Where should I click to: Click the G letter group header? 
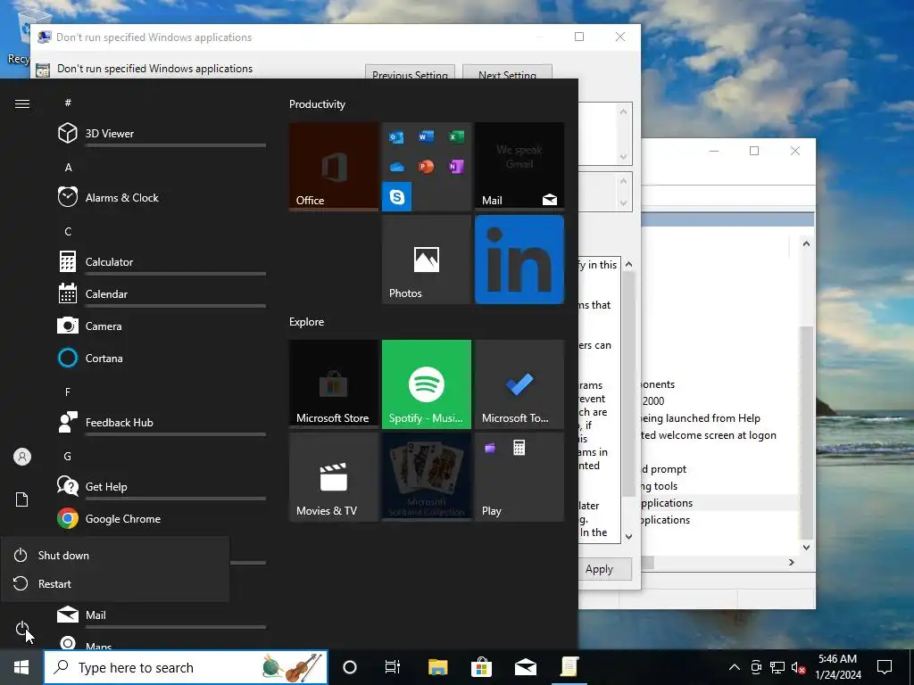[68, 456]
